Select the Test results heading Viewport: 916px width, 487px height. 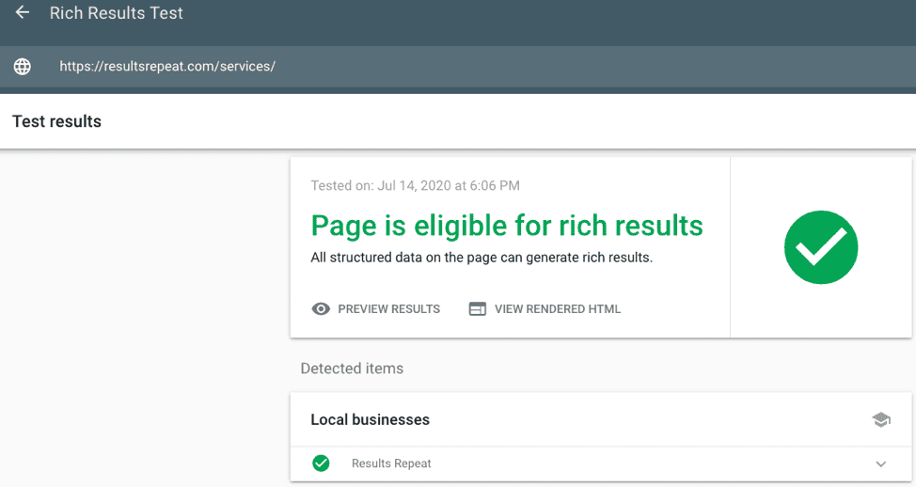tap(56, 121)
